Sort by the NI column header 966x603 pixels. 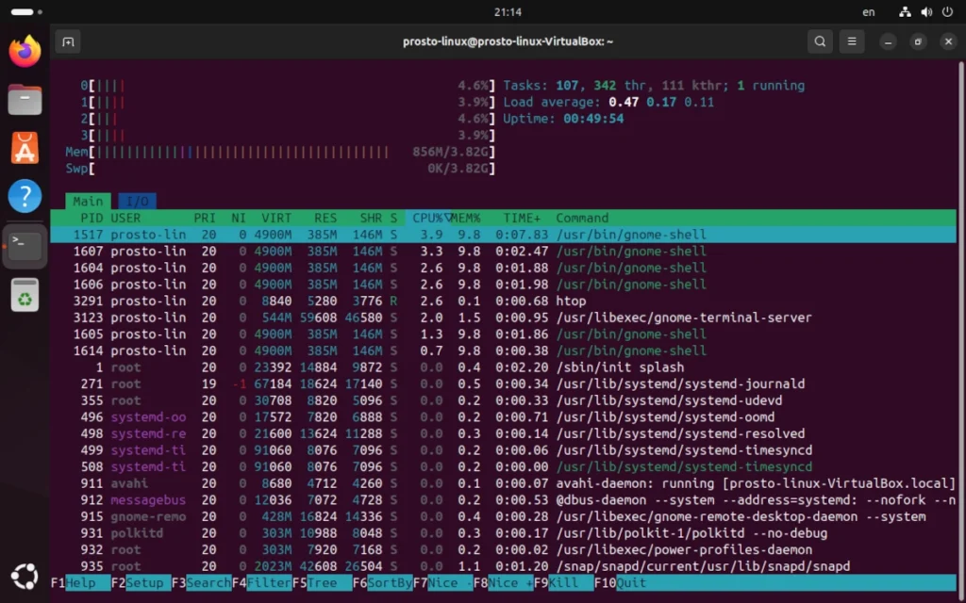pos(239,218)
